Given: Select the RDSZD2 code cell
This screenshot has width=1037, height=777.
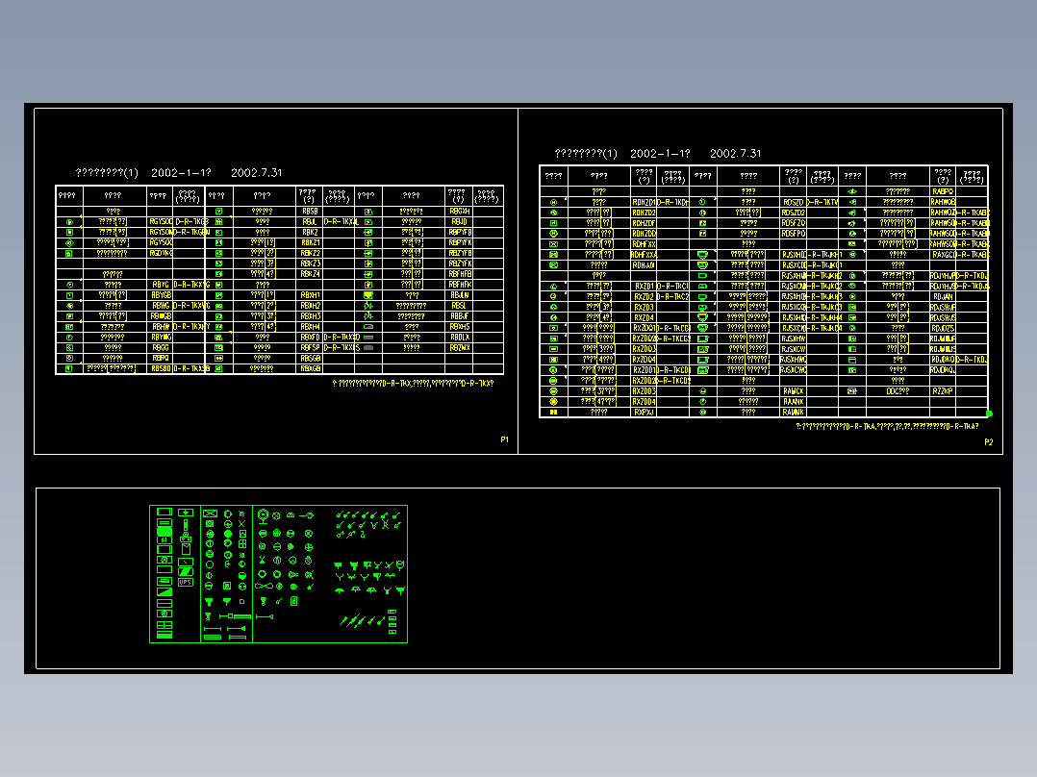Looking at the screenshot, I should 793,213.
